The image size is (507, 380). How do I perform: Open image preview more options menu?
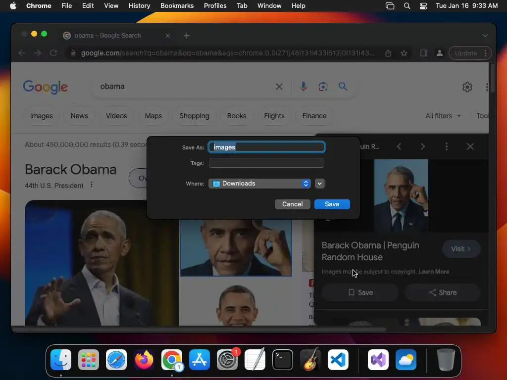[447, 146]
